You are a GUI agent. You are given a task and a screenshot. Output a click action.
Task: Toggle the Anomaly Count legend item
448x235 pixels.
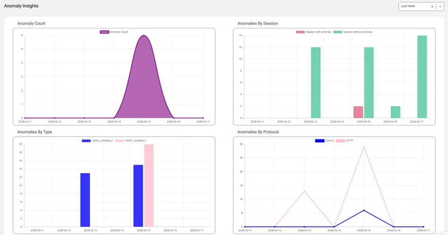pyautogui.click(x=114, y=32)
